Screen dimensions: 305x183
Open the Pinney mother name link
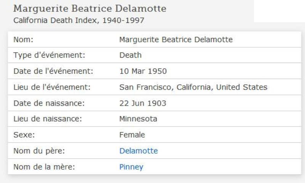(131, 167)
